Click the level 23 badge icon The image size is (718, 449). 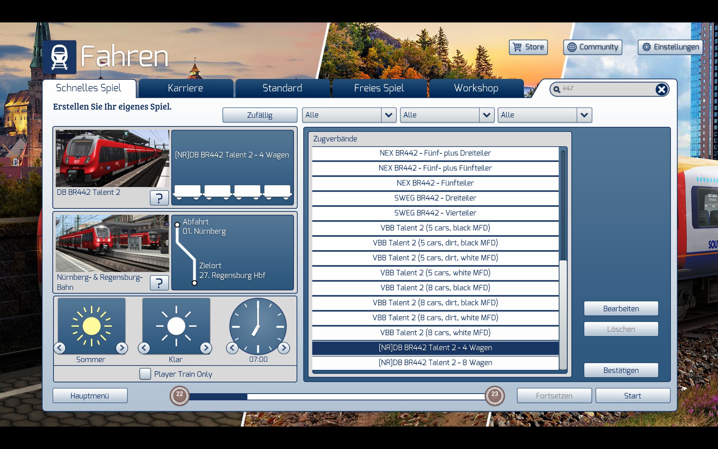point(494,395)
